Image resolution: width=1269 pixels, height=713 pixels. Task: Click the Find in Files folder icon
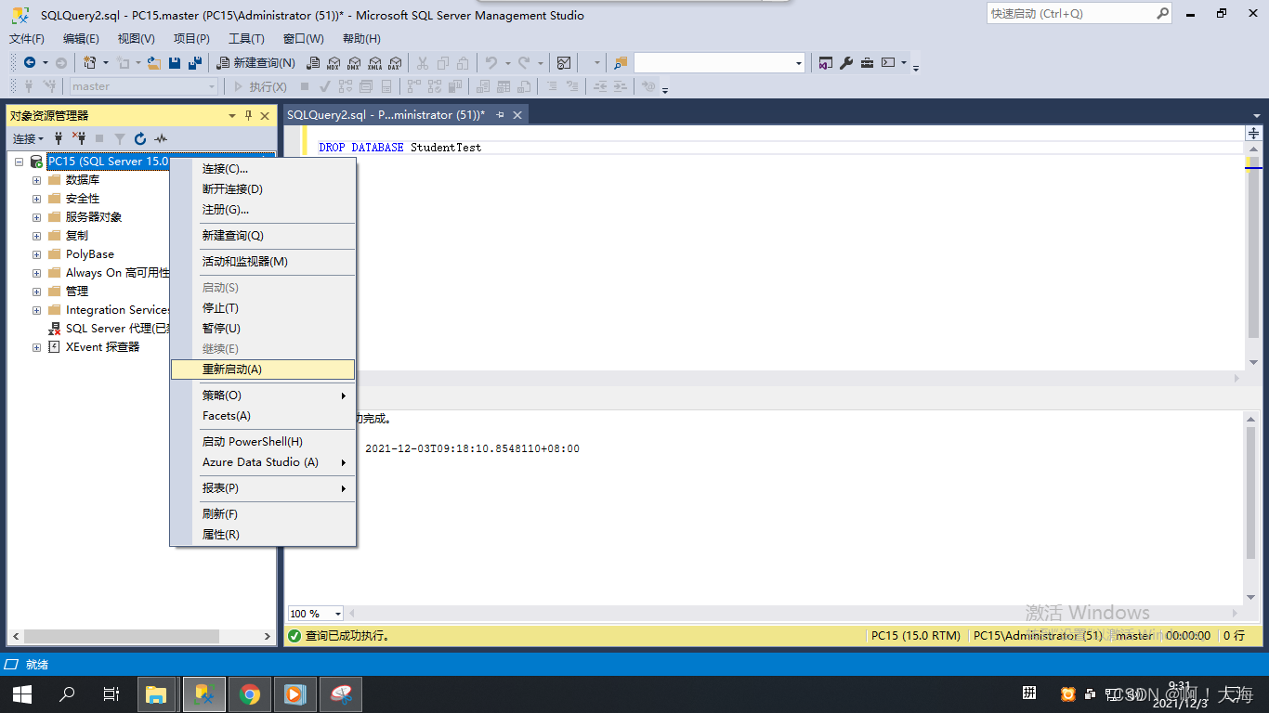point(621,63)
